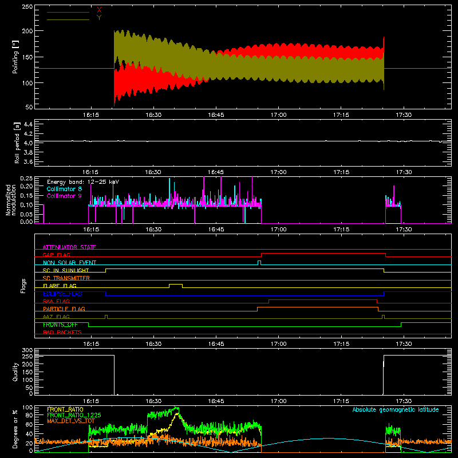Click the 'Energy band: 12-25 keV' label
Viewport: 458px width, 458px height.
click(x=83, y=182)
